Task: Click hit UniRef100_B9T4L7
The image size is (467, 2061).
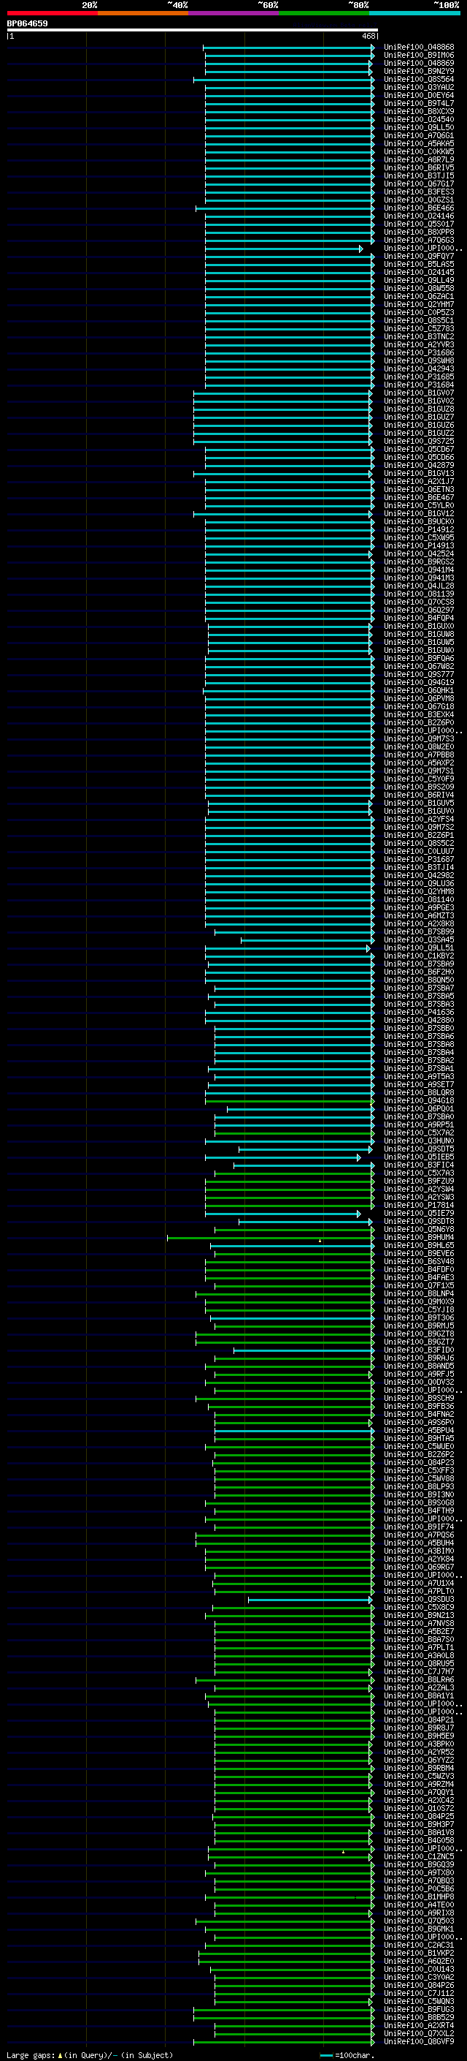Action: click(419, 103)
